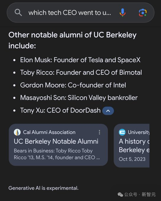The width and height of the screenshot is (161, 201).
Task: Tap the magnifying glass search icon
Action: 18,12
